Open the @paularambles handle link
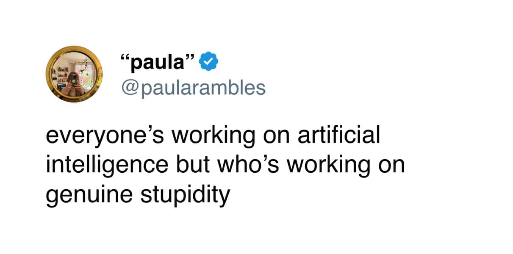This screenshot has width=513, height=254. click(193, 88)
